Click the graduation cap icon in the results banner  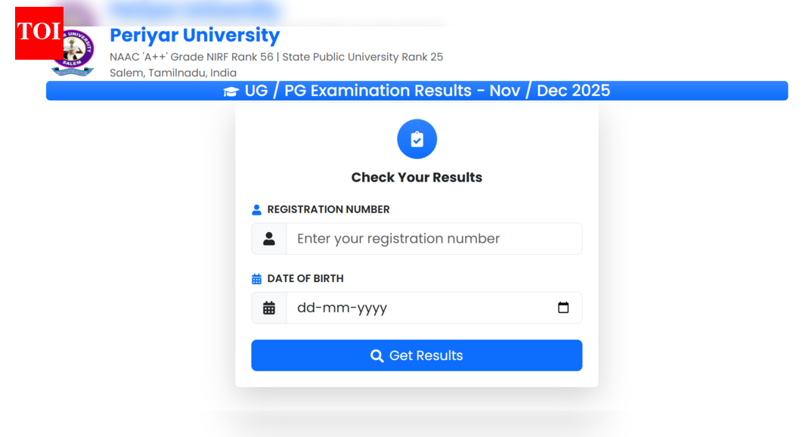coord(231,90)
